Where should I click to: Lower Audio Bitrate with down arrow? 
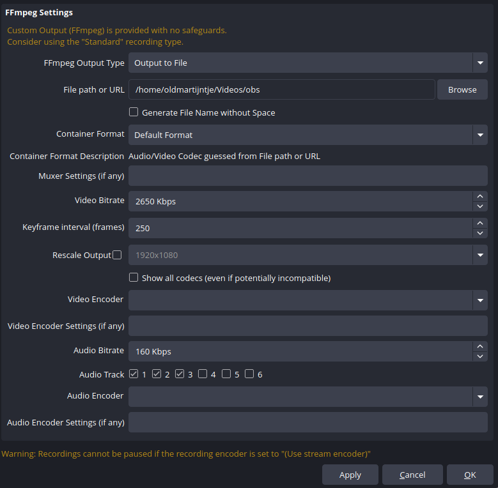tap(480, 356)
